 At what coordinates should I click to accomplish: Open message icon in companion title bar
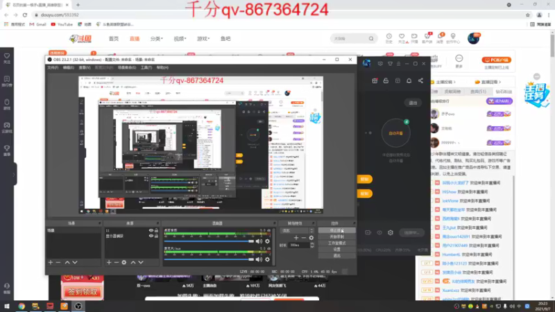[x=380, y=64]
